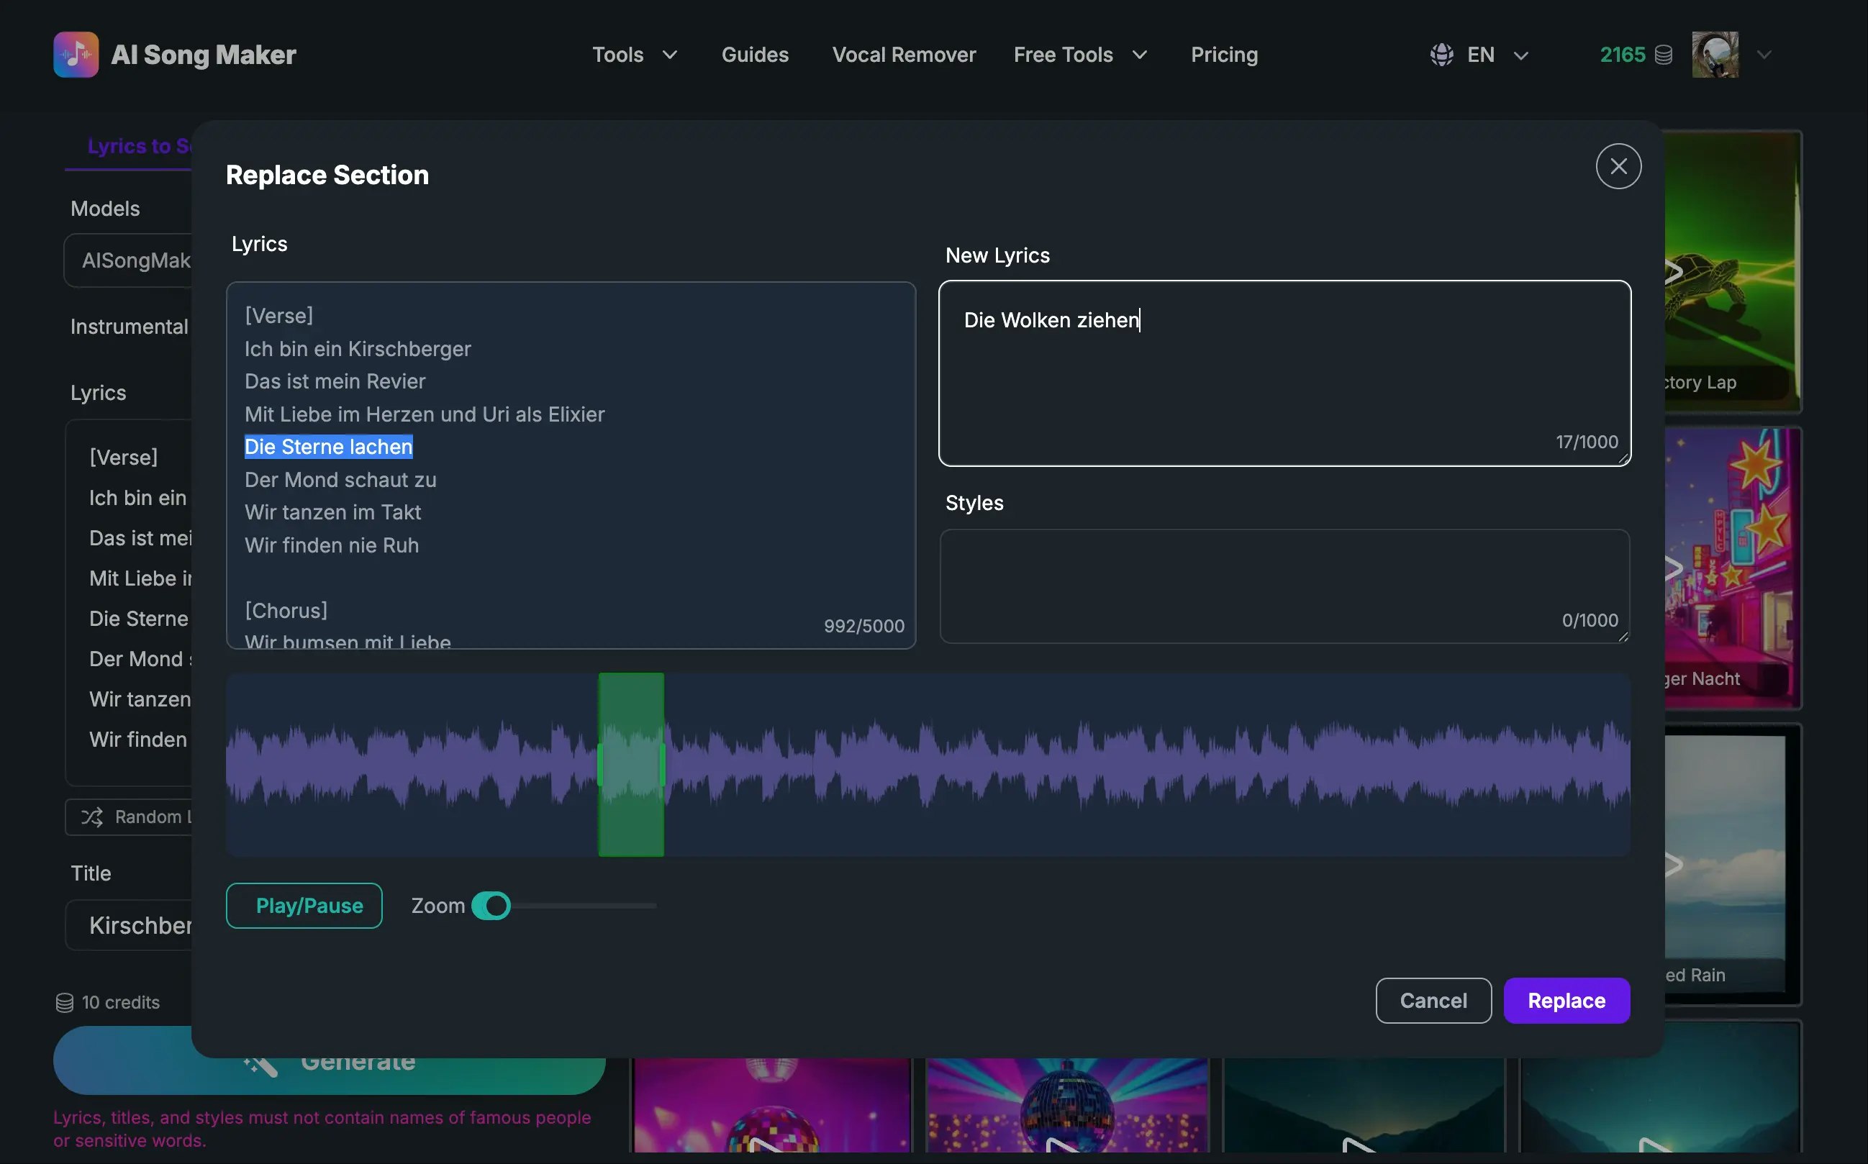This screenshot has width=1868, height=1164.
Task: Click the line 'Wir tanzen im Takt'
Action: click(332, 512)
